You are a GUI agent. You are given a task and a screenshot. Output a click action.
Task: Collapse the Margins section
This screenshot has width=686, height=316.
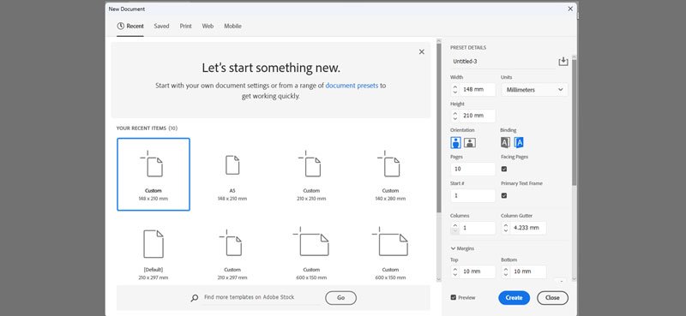point(462,248)
